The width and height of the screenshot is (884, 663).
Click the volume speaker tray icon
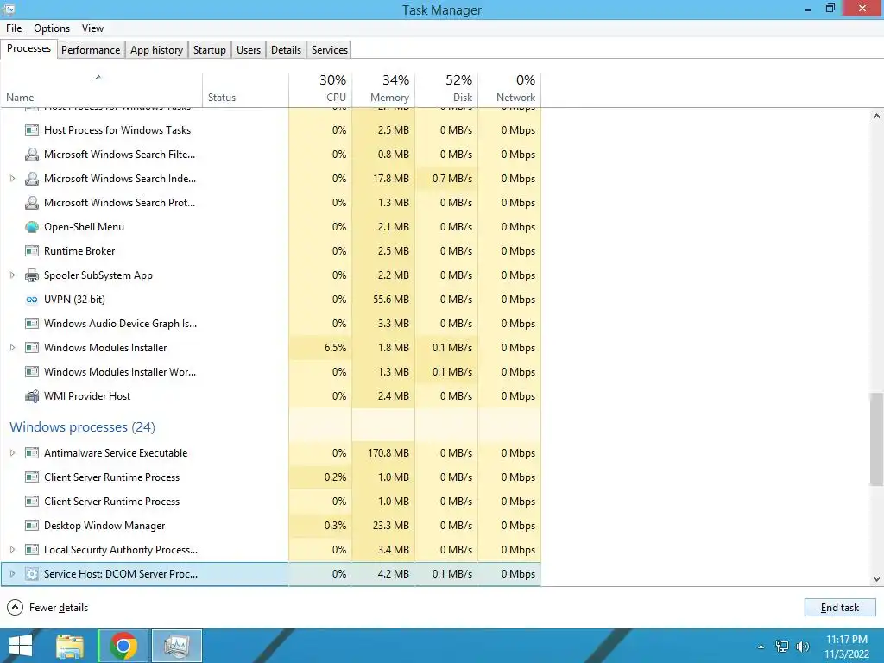click(x=802, y=647)
